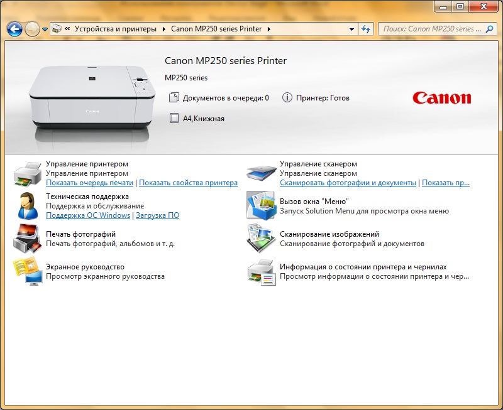This screenshot has width=503, height=410.
Task: Click the red Canon logo
Action: click(442, 98)
